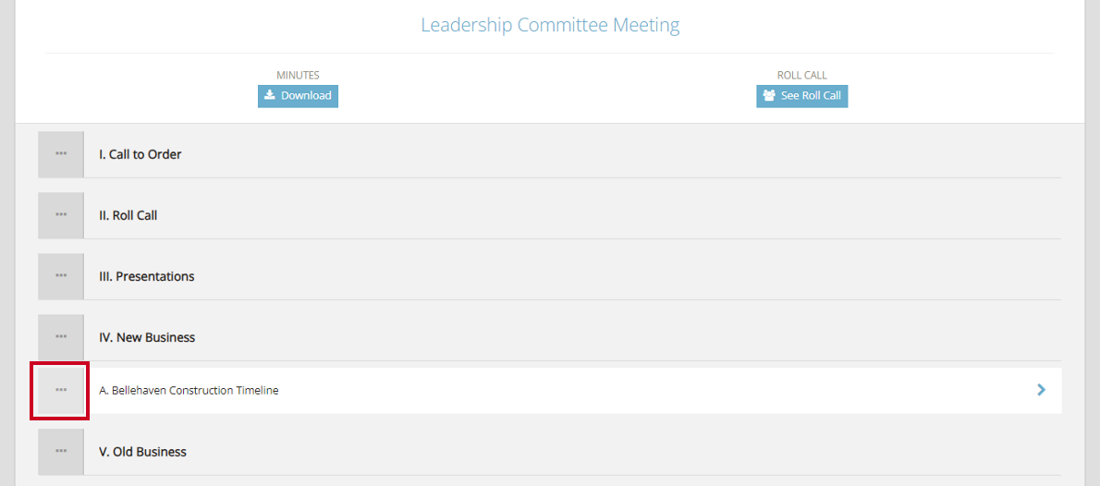1100x486 pixels.
Task: Click the See Roll Call button
Action: click(x=801, y=95)
